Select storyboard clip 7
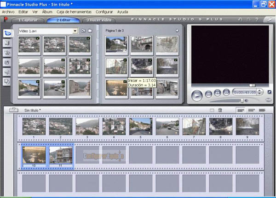276x198 pixels. [194, 126]
